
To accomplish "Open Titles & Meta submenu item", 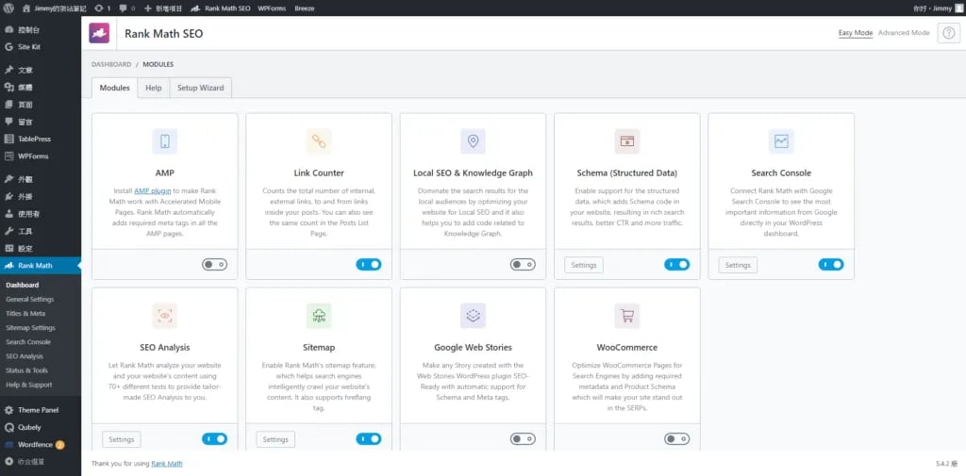I will point(25,314).
